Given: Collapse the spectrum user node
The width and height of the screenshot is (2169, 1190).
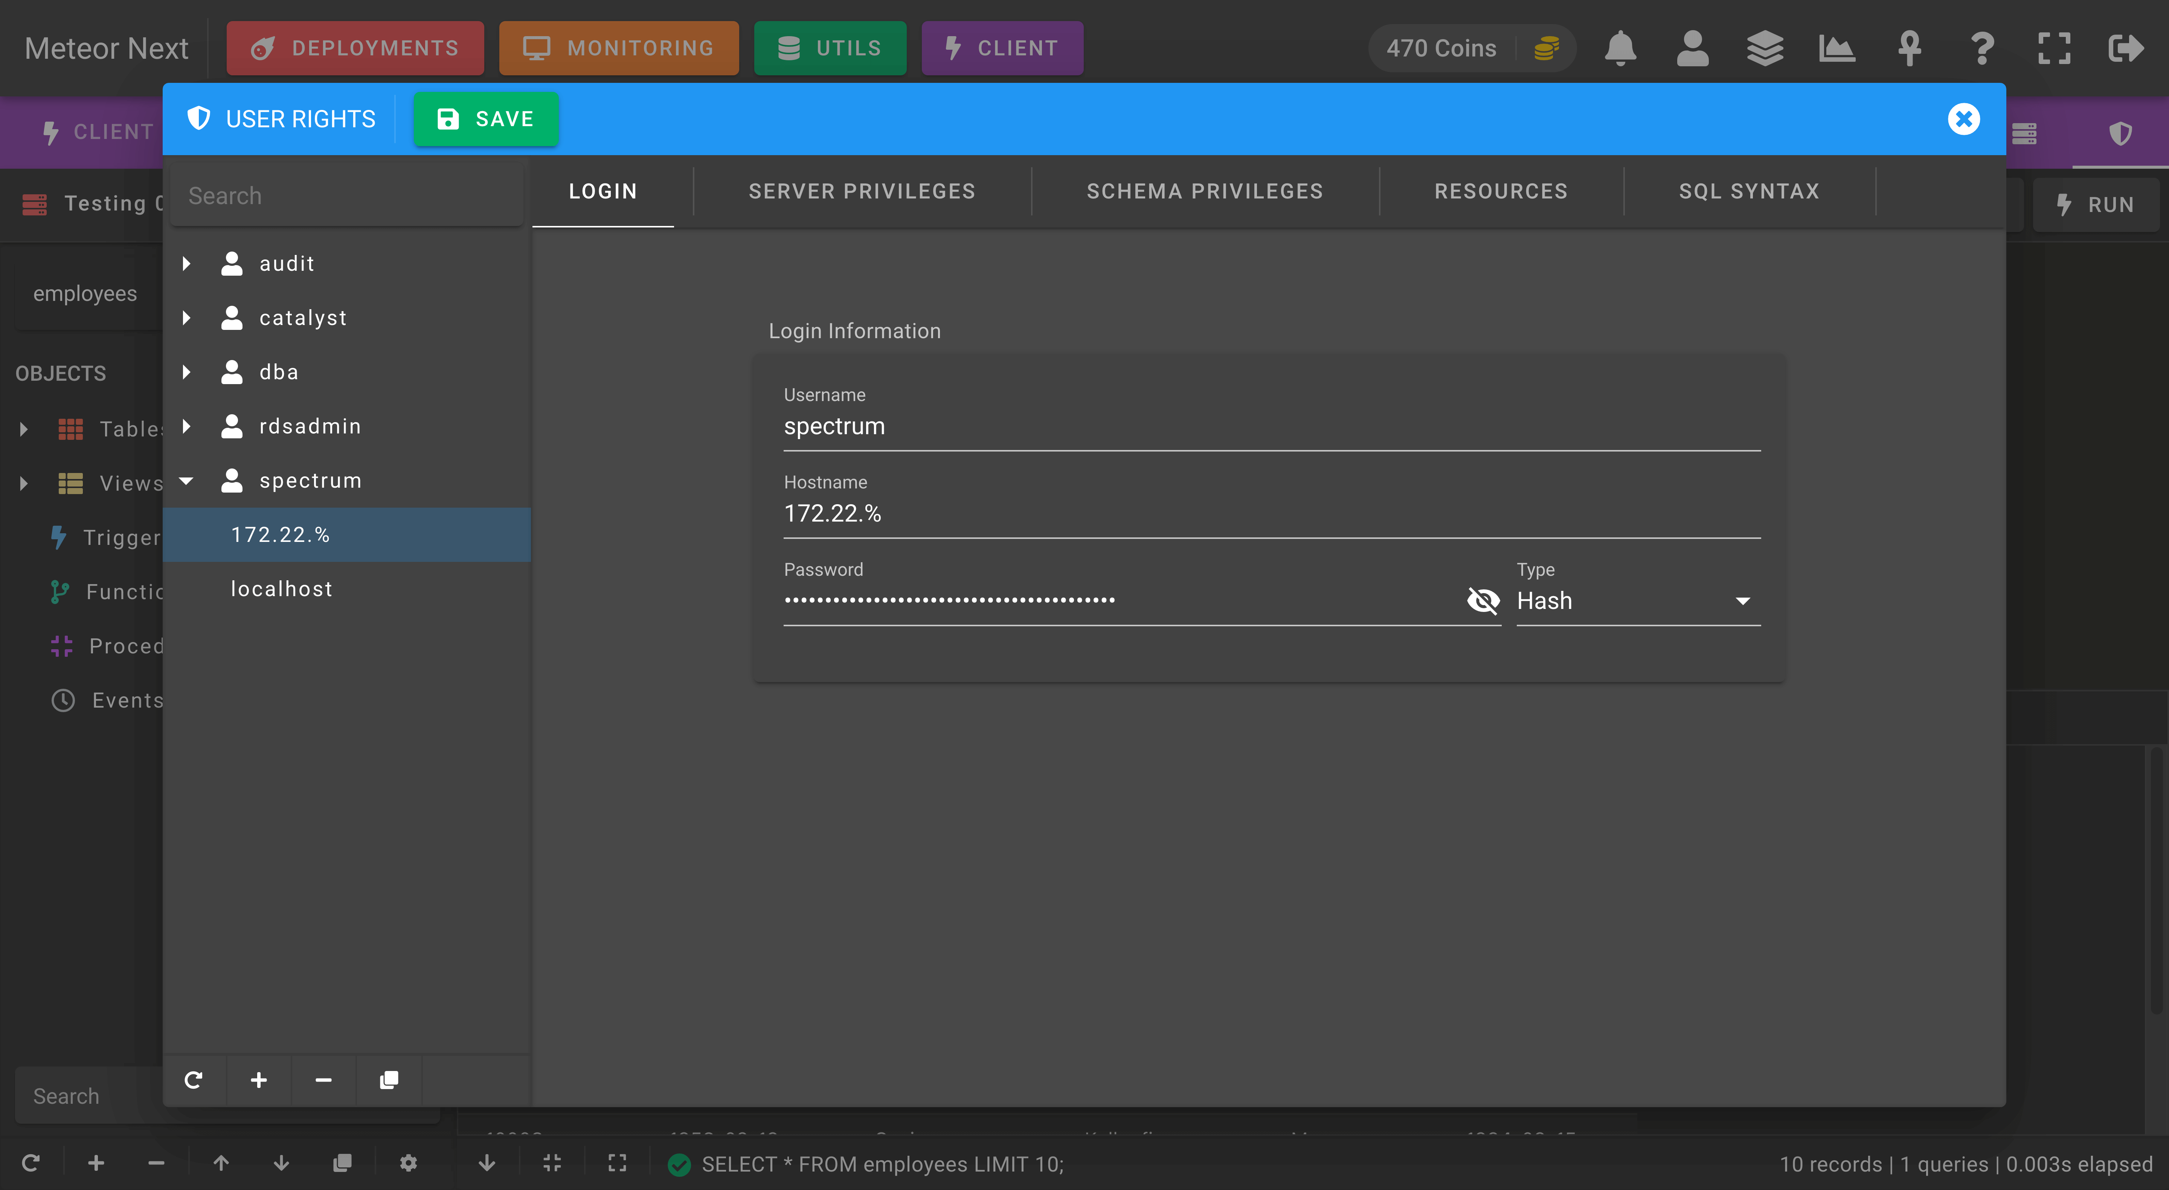Looking at the screenshot, I should tap(187, 481).
